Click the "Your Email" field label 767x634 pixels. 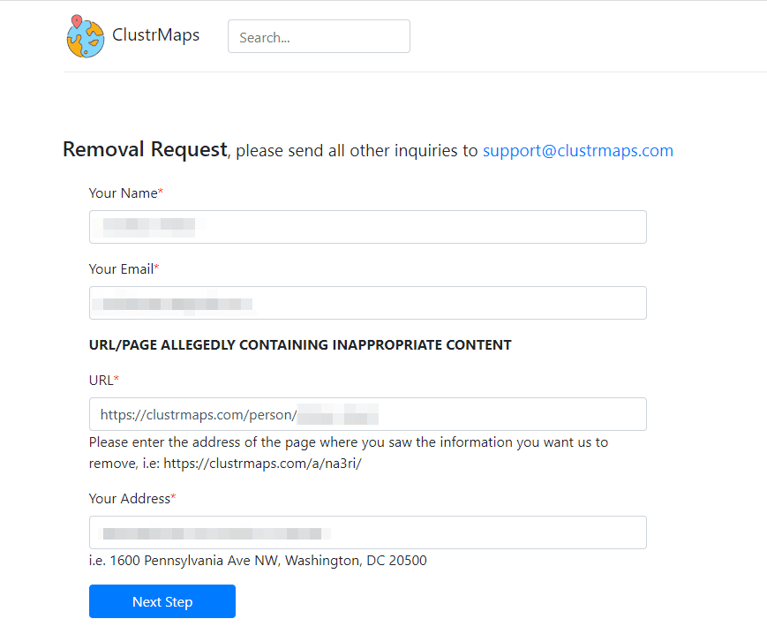pos(121,269)
